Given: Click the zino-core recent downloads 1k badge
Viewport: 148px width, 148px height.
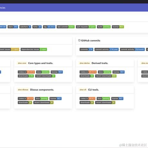Looking at the screenshot, I should click(45, 76).
